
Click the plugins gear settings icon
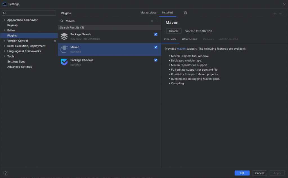click(185, 13)
